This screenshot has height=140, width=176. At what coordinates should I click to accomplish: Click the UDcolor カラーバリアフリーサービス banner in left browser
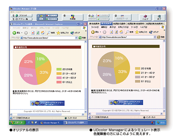47,103
